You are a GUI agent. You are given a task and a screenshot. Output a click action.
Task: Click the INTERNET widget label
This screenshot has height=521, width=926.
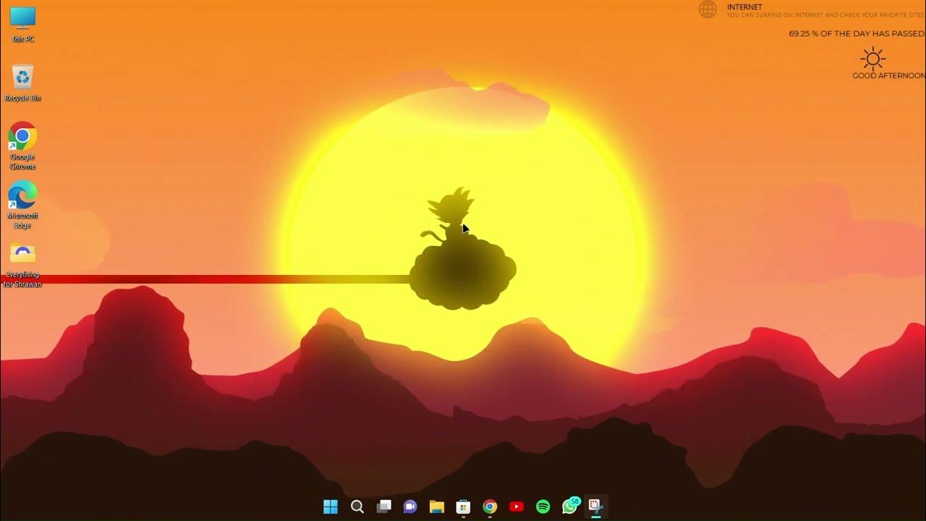744,7
